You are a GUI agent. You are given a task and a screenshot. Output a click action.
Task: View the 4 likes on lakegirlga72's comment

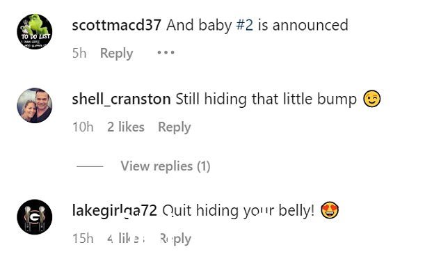(x=126, y=239)
